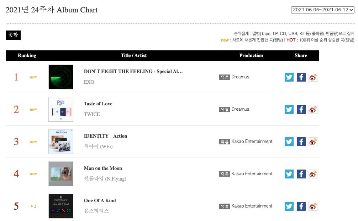
Task: Open DON'T FIGHT THE FEELING album title
Action: [133, 71]
